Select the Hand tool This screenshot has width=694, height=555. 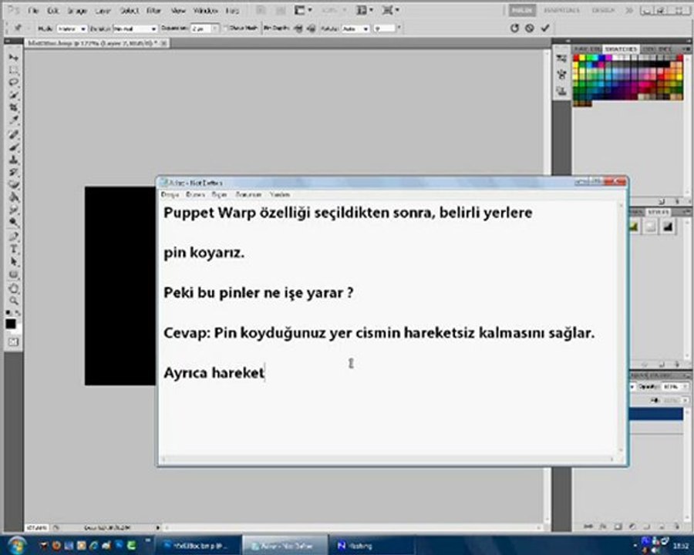pos(13,288)
